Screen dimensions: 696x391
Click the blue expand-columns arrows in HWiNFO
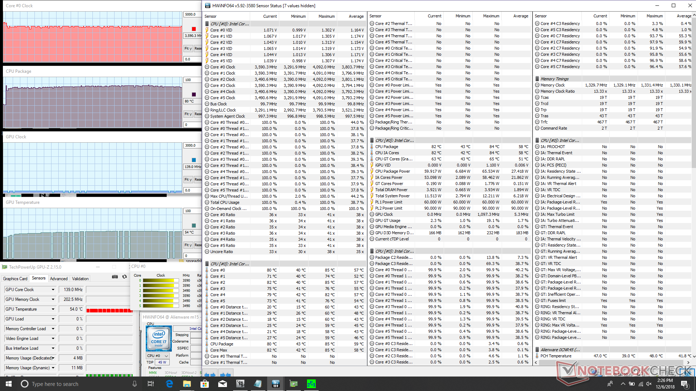click(210, 374)
